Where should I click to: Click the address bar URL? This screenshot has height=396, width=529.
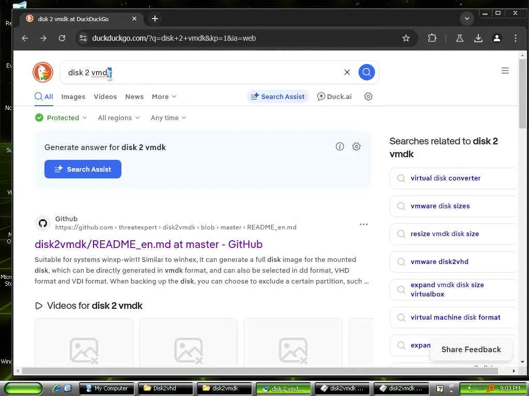[174, 38]
